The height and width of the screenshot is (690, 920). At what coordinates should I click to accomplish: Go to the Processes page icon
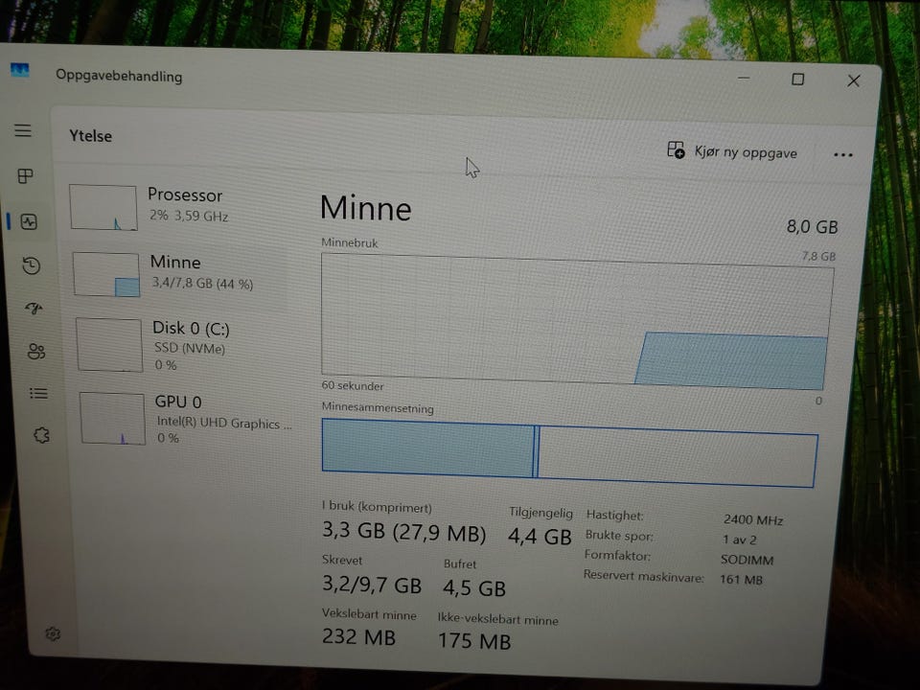[25, 175]
